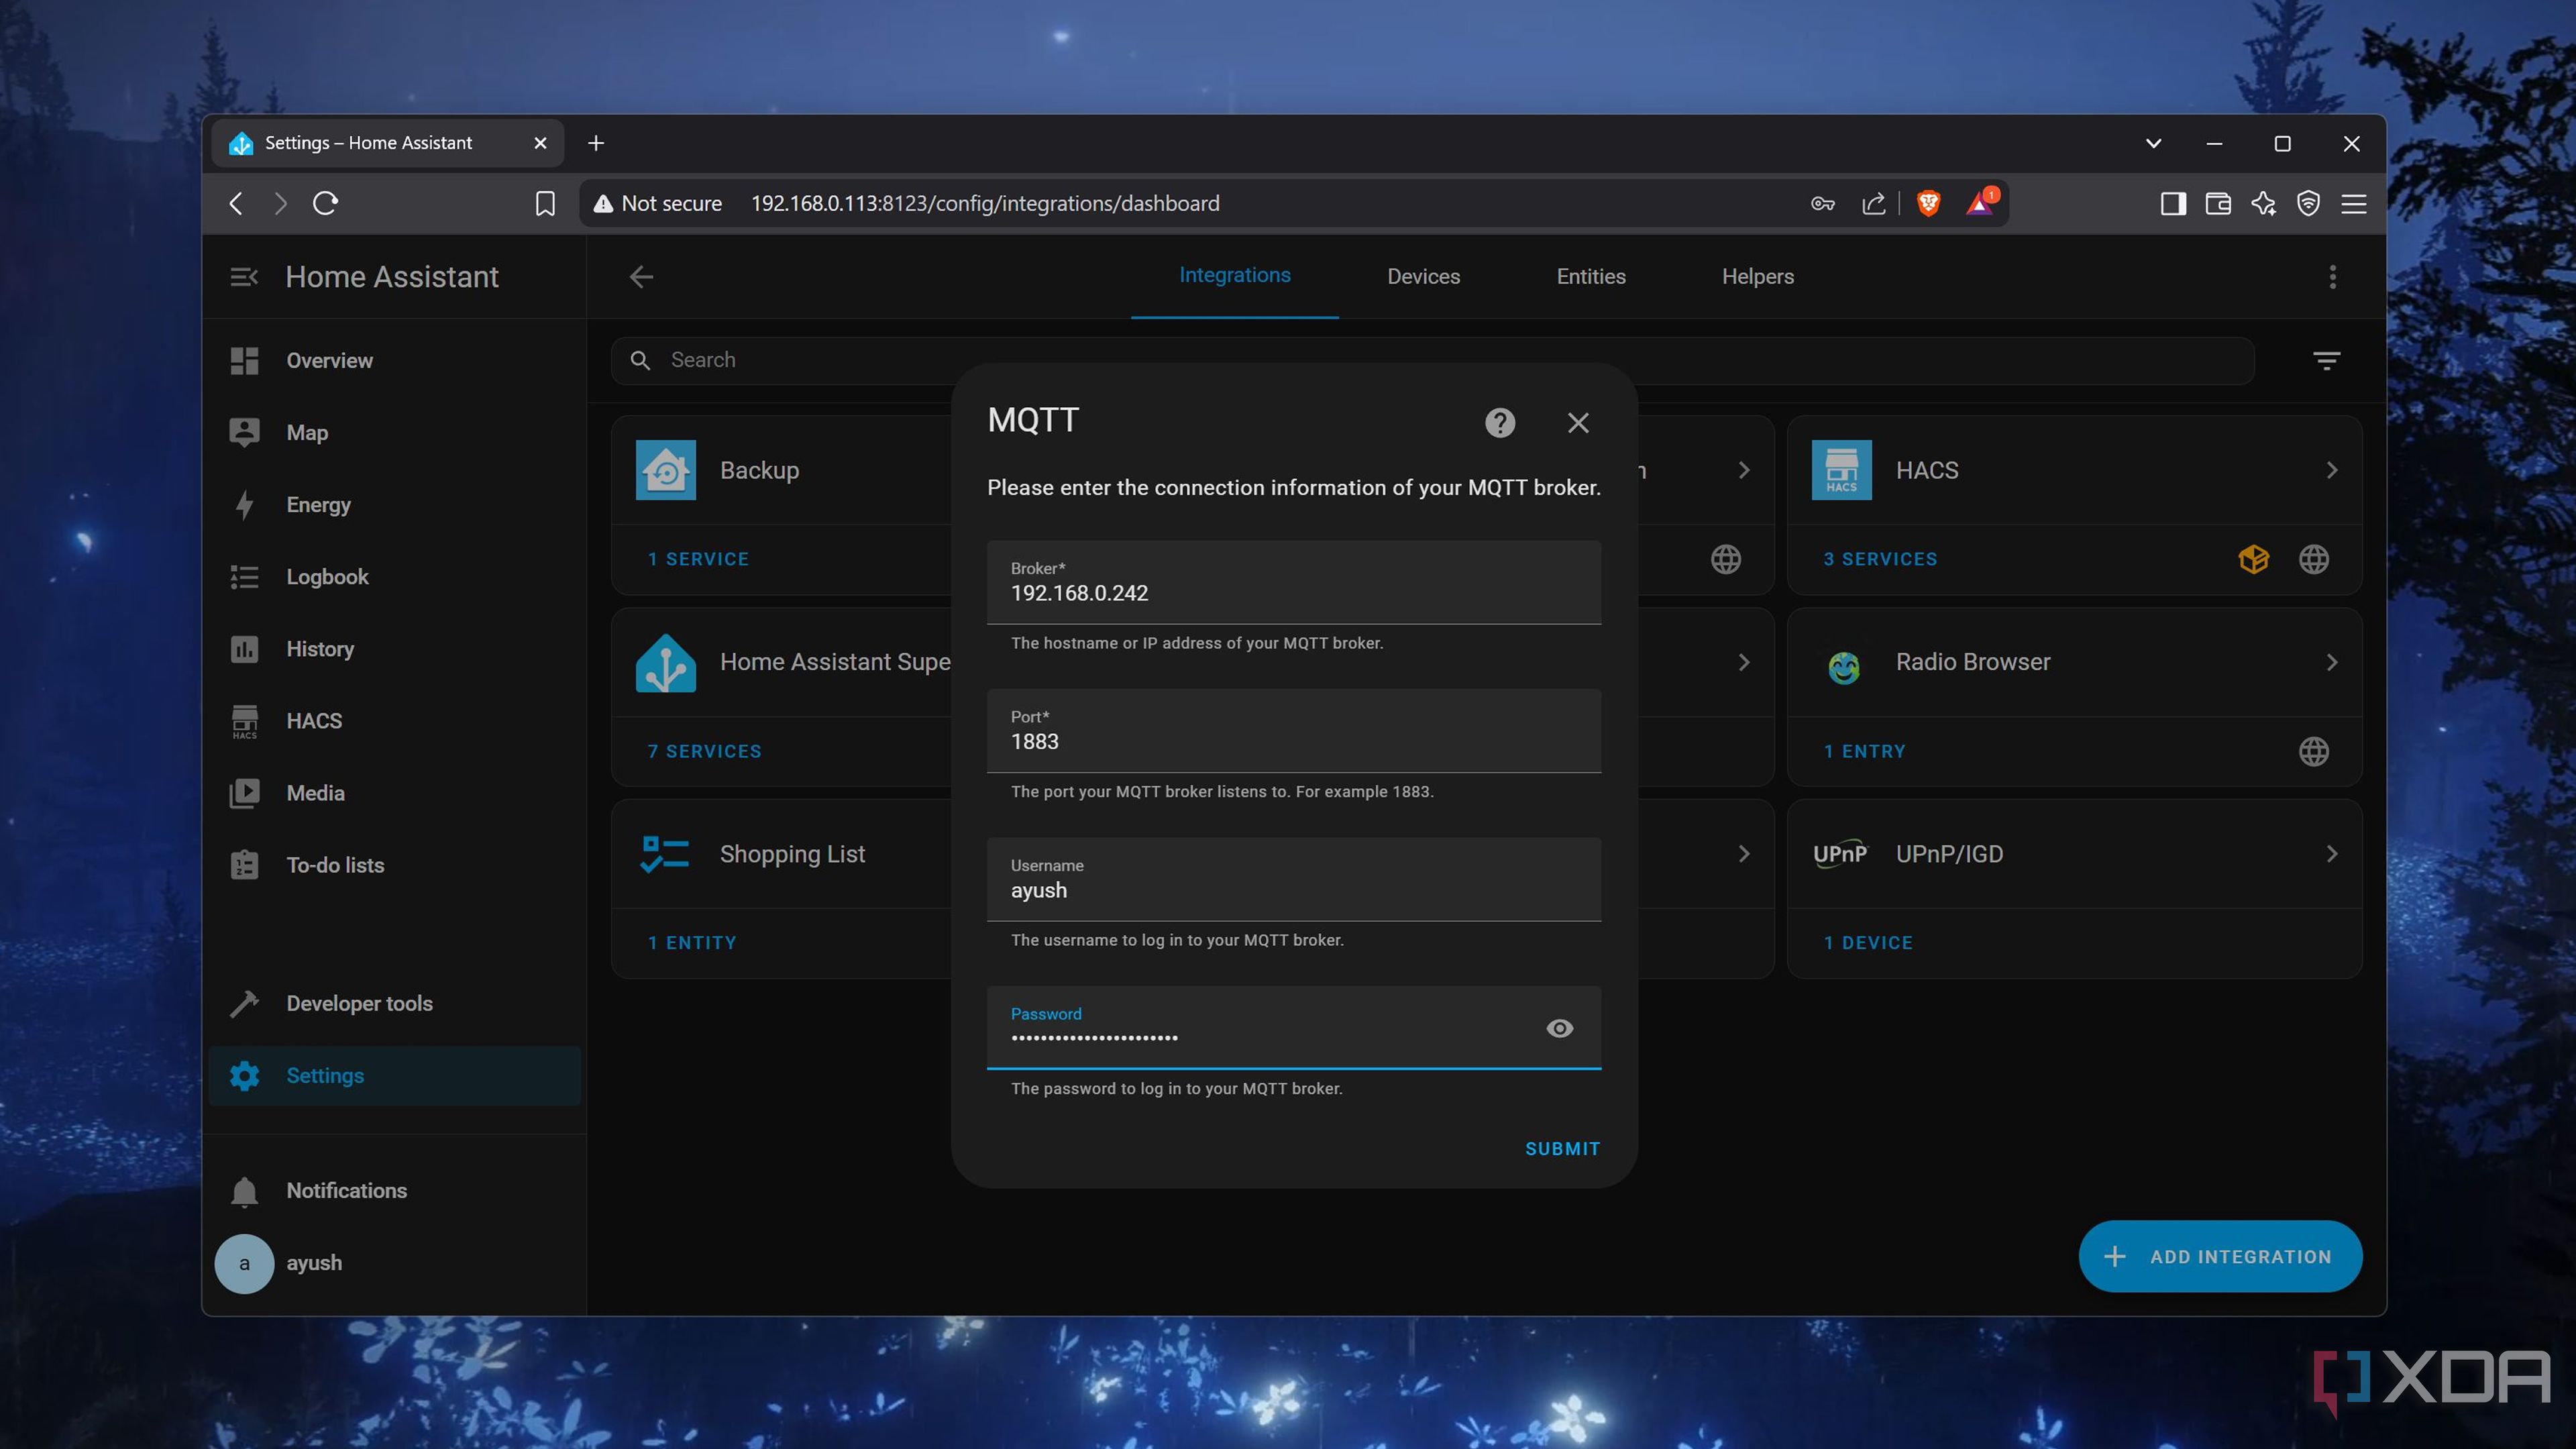Submit the MQTT configuration
Screen dimensions: 2576x1449
click(x=1562, y=1149)
